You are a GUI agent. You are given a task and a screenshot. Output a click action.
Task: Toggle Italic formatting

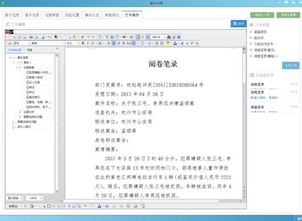pos(88,43)
